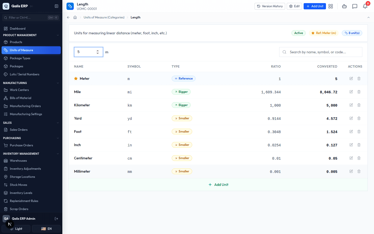This screenshot has width=374, height=234.
Task: Delete the Kilometer unit with trash icon
Action: (359, 105)
